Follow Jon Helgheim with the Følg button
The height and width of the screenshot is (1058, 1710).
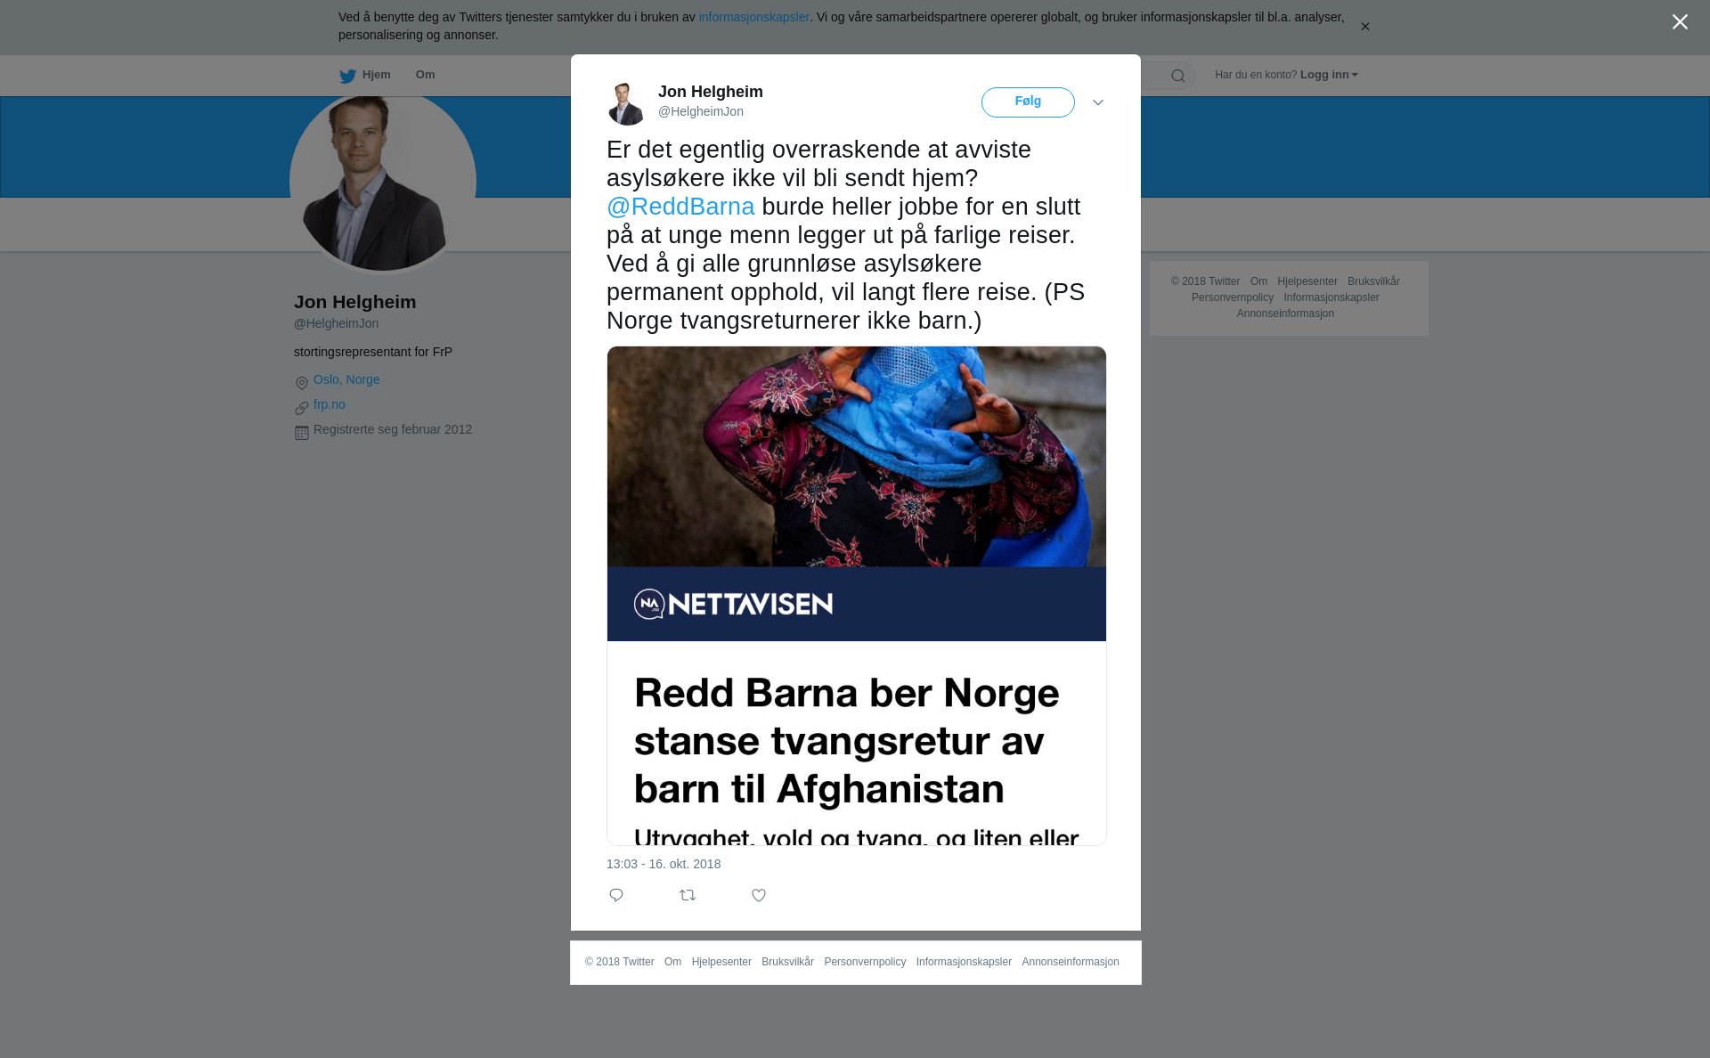pyautogui.click(x=1028, y=102)
